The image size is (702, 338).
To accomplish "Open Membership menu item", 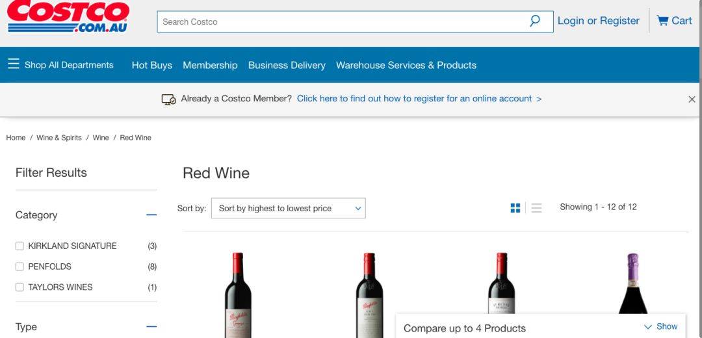I will coord(210,65).
